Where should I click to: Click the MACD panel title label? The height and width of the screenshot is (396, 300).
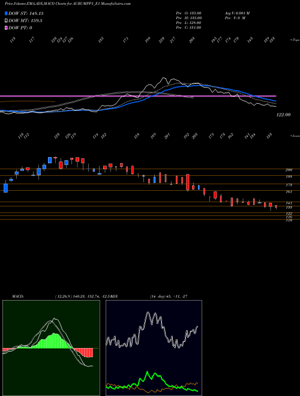tap(18, 296)
